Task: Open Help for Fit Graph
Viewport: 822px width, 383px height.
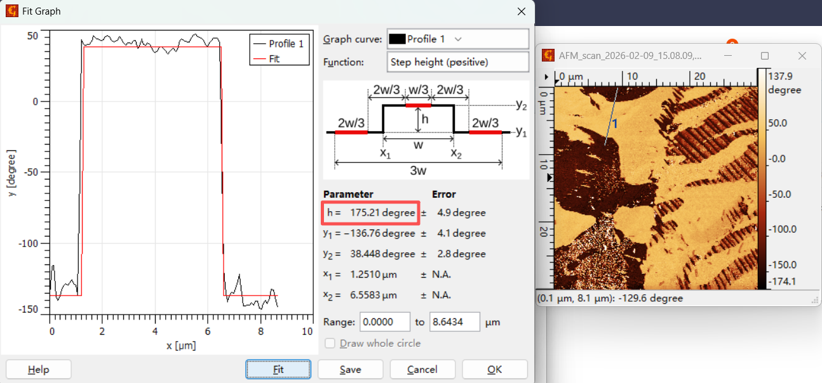Action: coord(38,370)
